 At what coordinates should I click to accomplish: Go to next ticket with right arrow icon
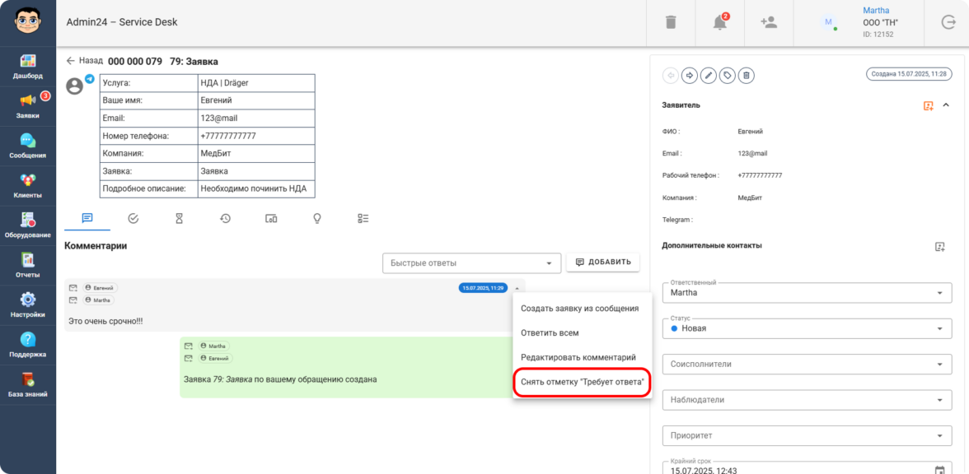point(689,76)
